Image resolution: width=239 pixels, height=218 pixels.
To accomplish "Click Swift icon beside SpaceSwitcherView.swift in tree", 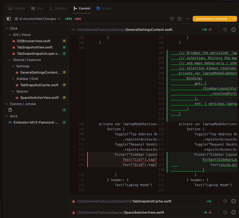I will pos(17,98).
